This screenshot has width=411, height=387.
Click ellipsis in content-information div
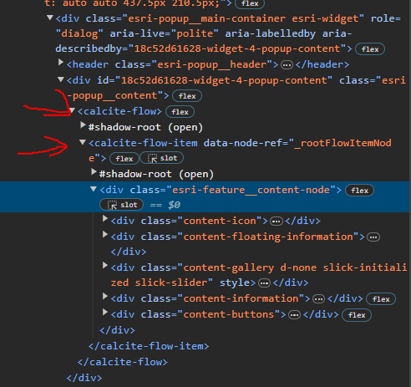pyautogui.click(x=318, y=299)
